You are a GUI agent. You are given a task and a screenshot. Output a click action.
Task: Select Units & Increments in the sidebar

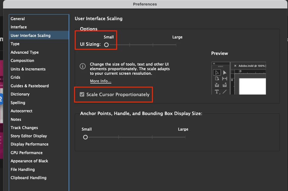pos(28,69)
